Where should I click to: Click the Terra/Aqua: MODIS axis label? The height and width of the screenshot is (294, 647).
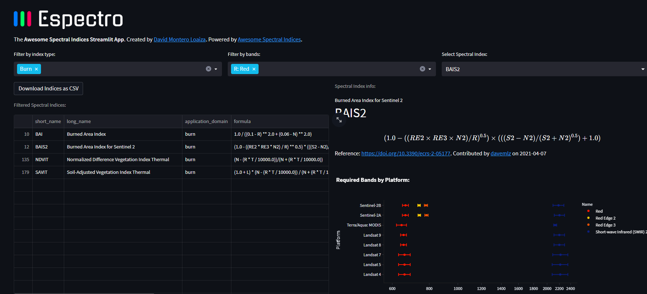pyautogui.click(x=364, y=225)
